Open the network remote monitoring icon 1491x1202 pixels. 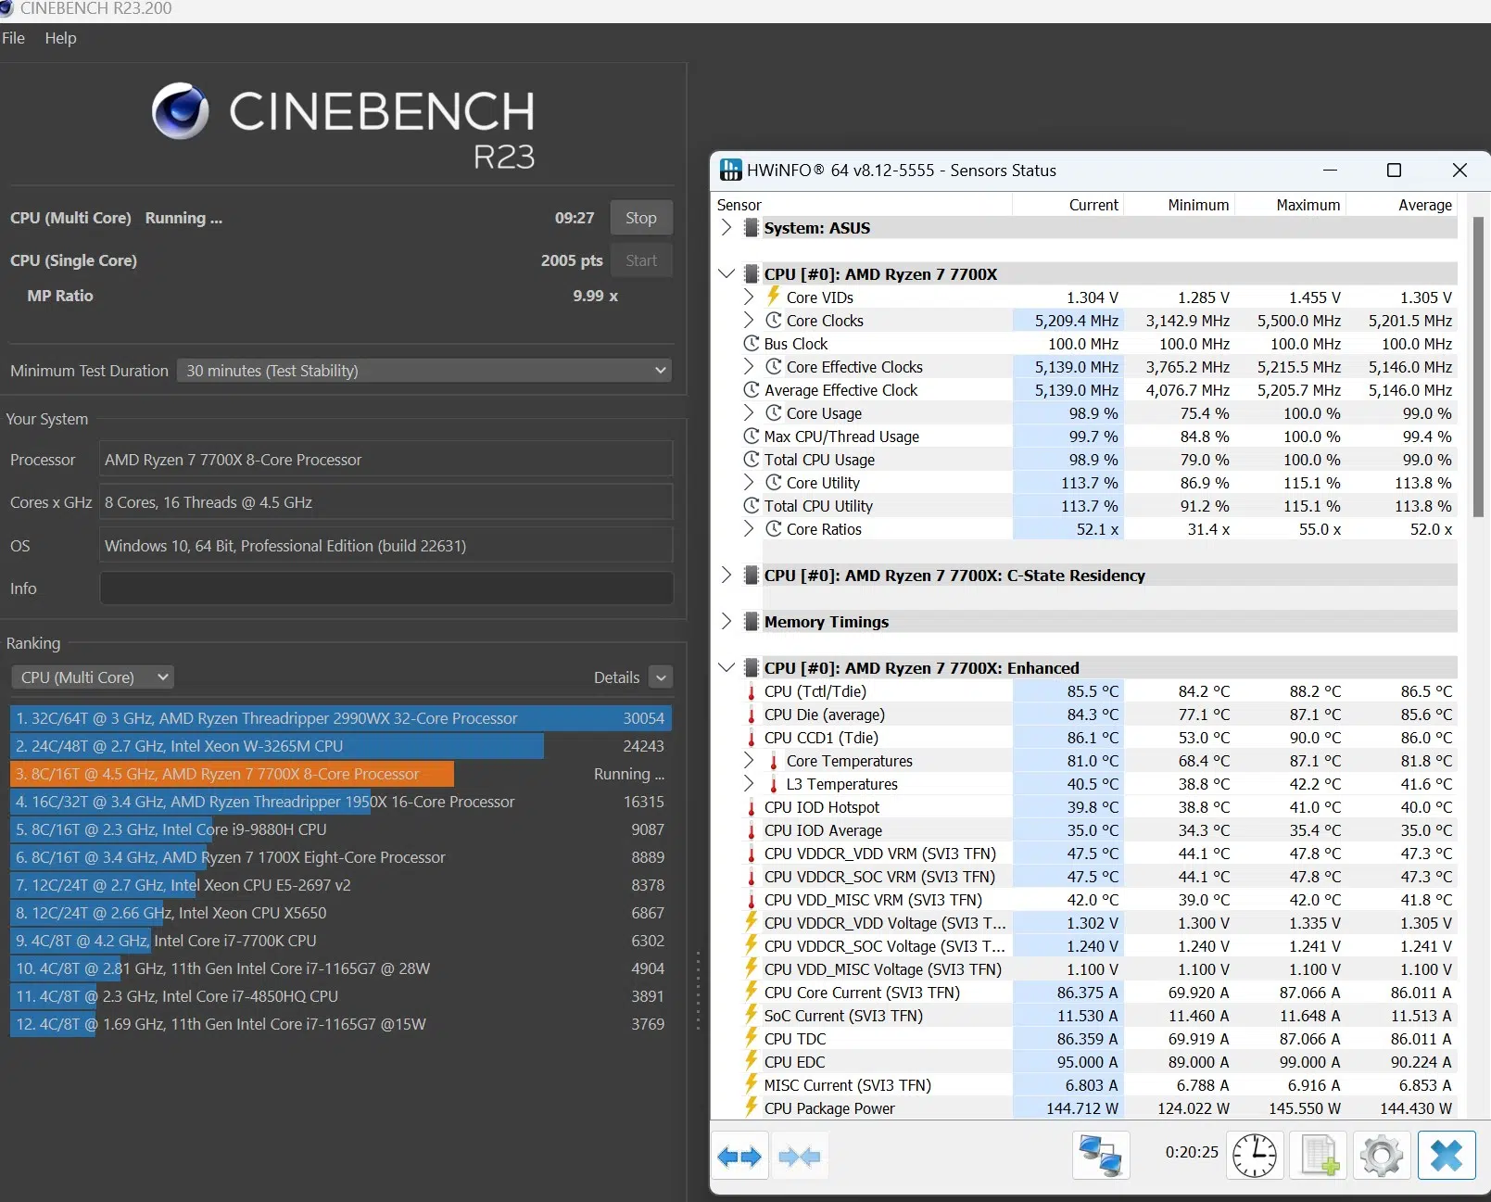(1101, 1156)
